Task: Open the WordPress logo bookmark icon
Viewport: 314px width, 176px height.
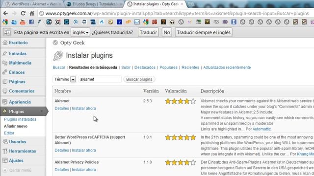Action: tap(76, 22)
